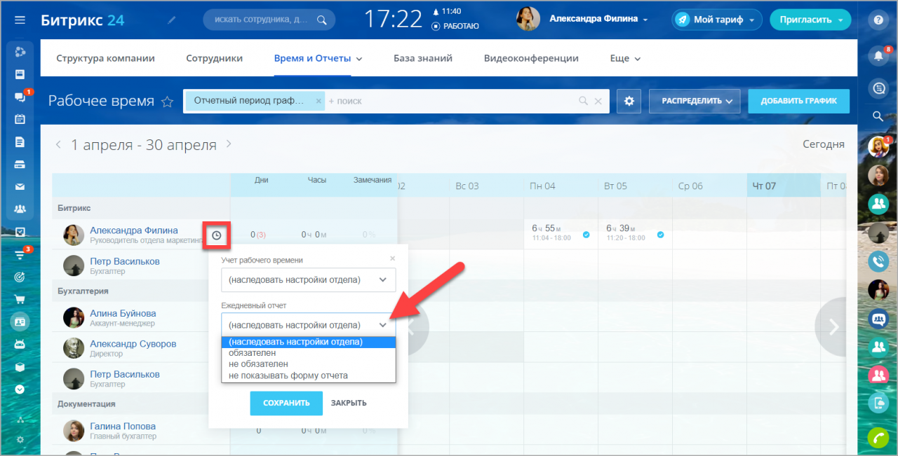
Task: Open the notifications bell
Action: point(878,55)
